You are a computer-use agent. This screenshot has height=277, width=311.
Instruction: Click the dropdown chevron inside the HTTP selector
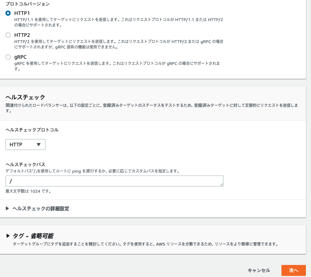(39, 145)
